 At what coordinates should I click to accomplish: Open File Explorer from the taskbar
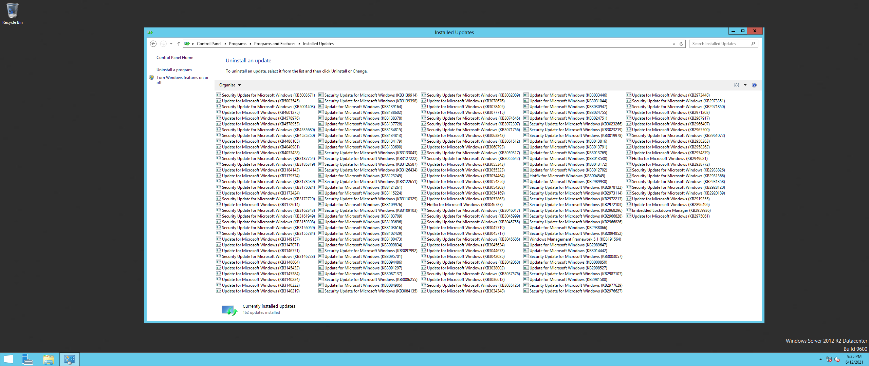(49, 359)
